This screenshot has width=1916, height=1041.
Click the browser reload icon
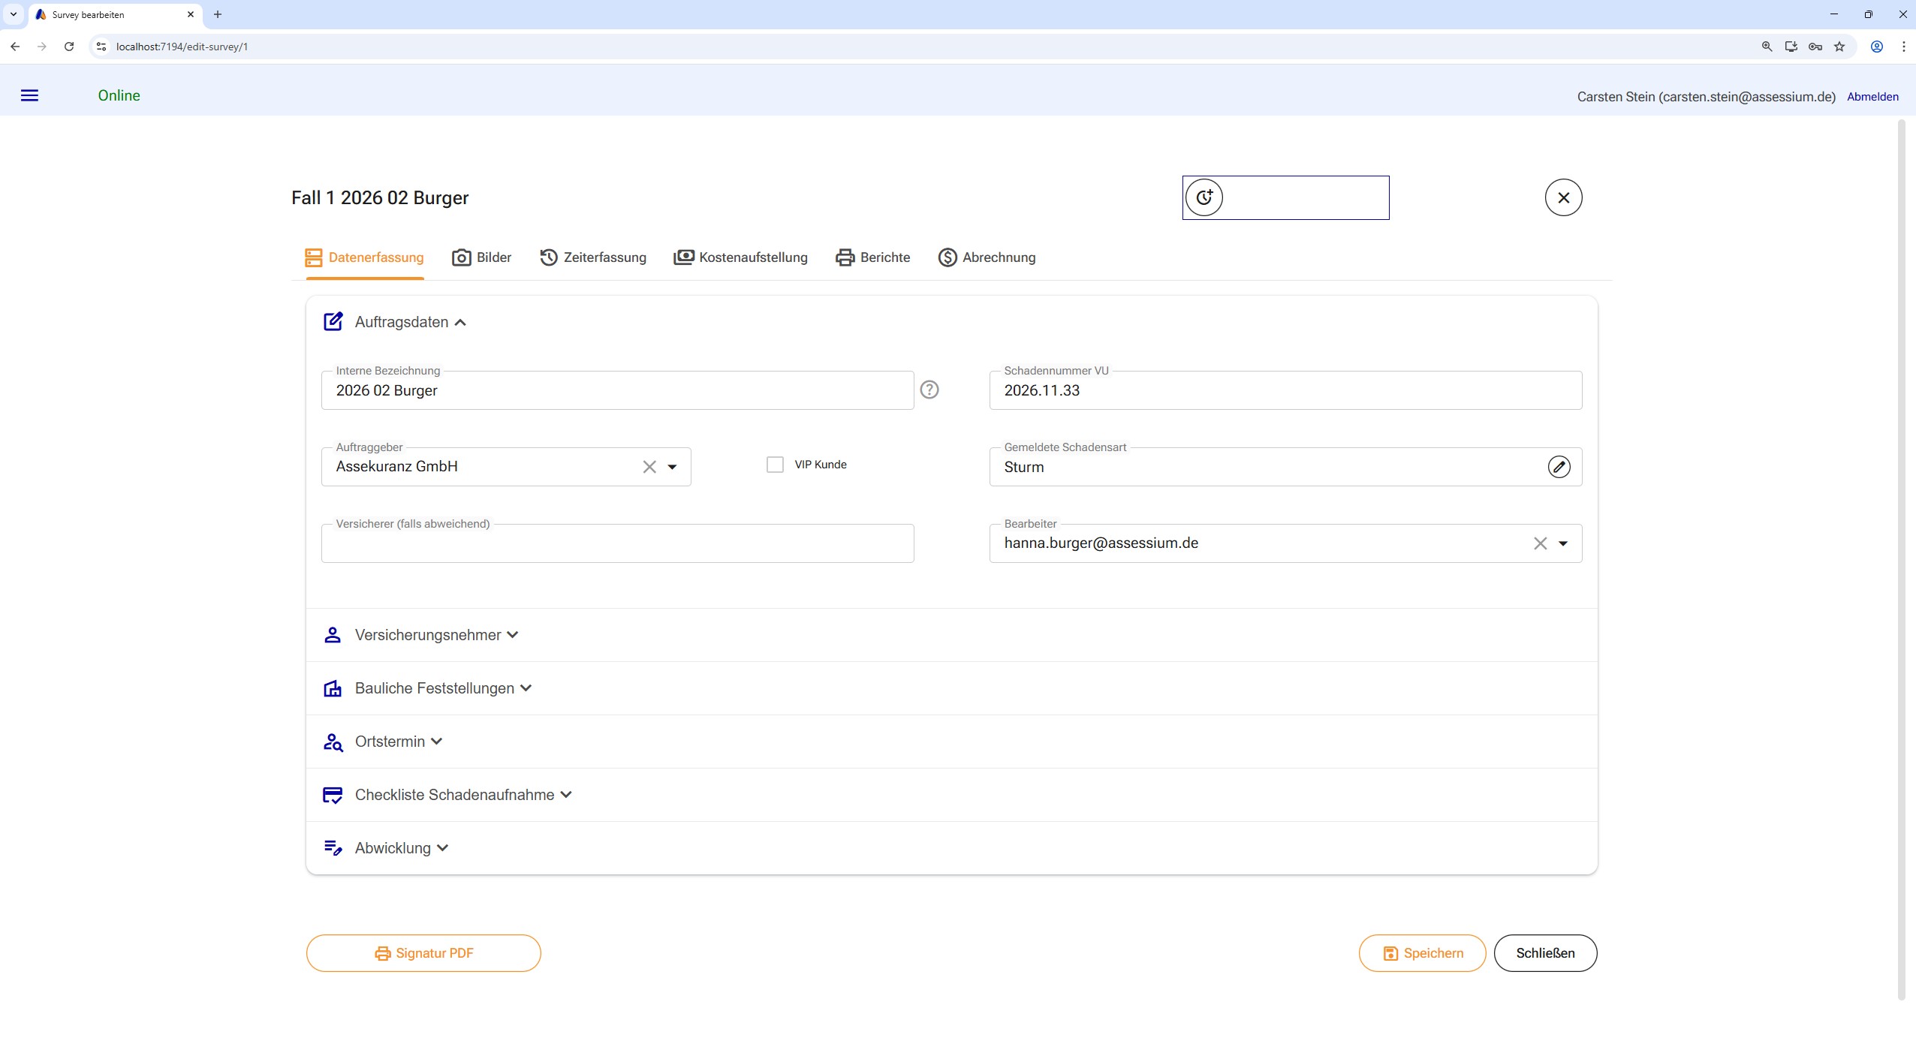click(69, 47)
